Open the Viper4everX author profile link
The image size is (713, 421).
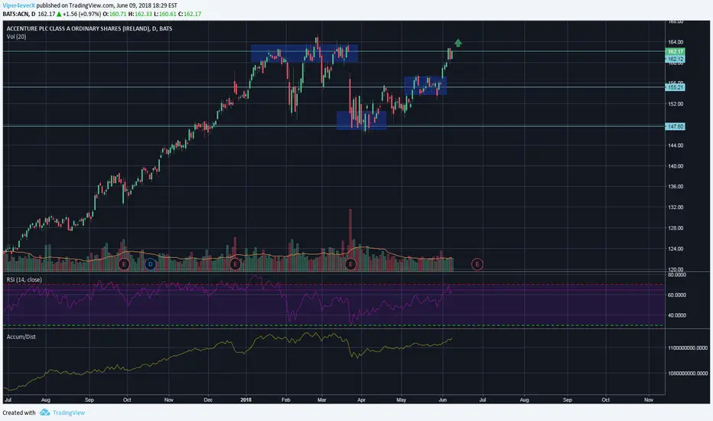pyautogui.click(x=18, y=5)
